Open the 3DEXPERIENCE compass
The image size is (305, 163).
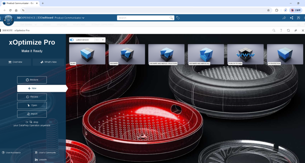8,20
